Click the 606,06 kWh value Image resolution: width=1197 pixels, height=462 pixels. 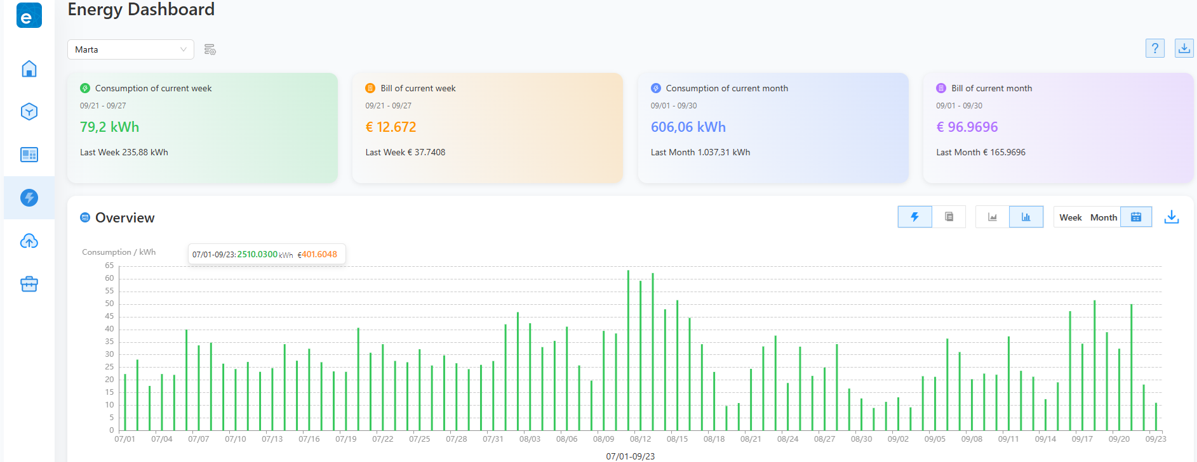click(688, 127)
